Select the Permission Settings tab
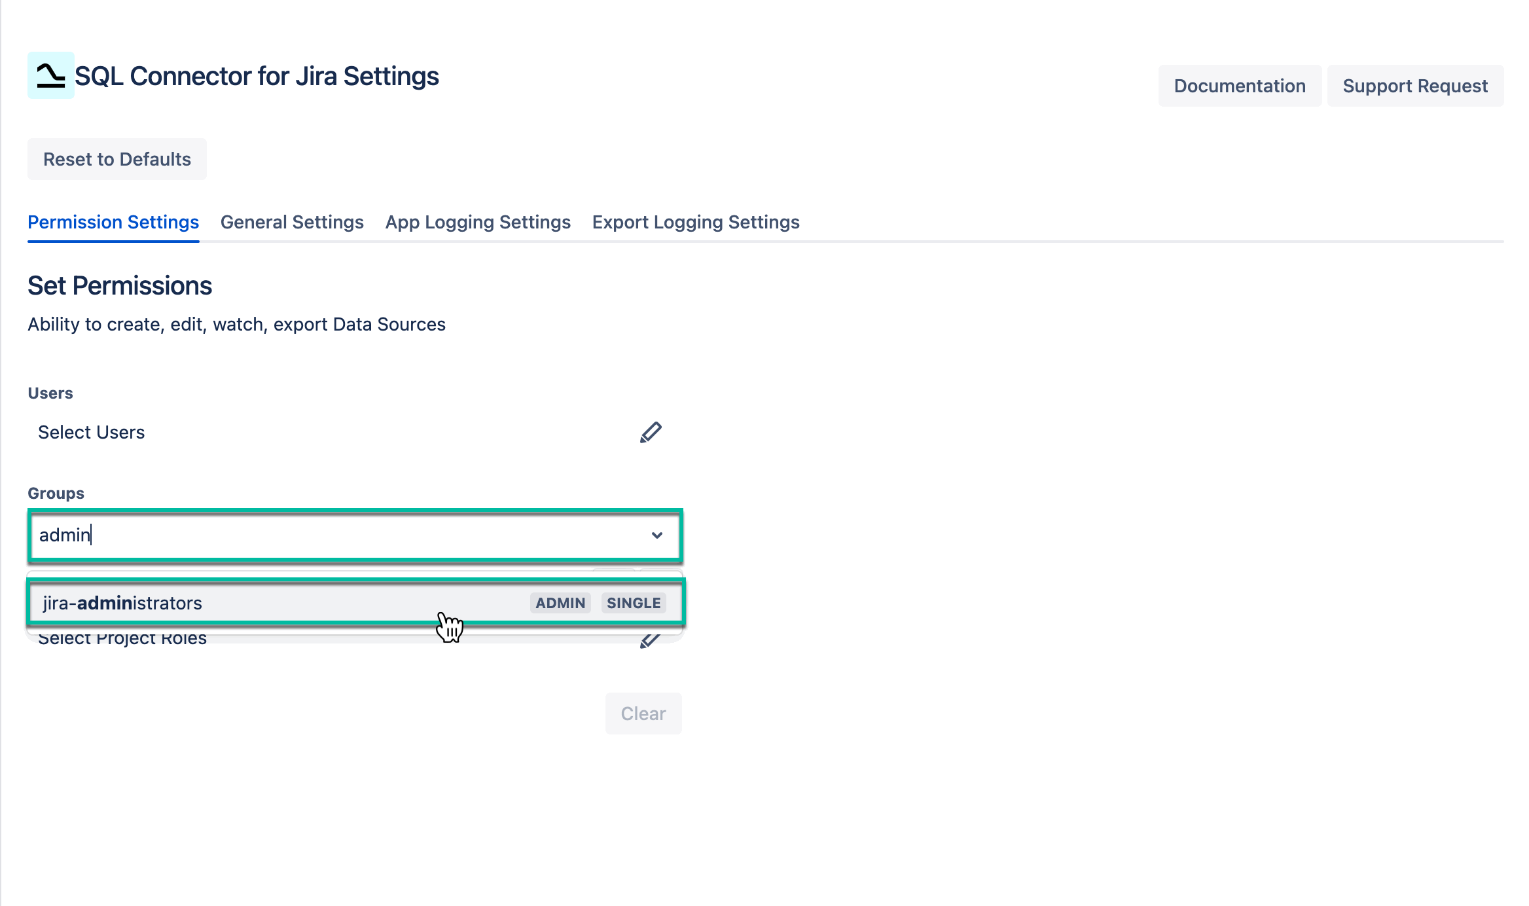 tap(113, 222)
